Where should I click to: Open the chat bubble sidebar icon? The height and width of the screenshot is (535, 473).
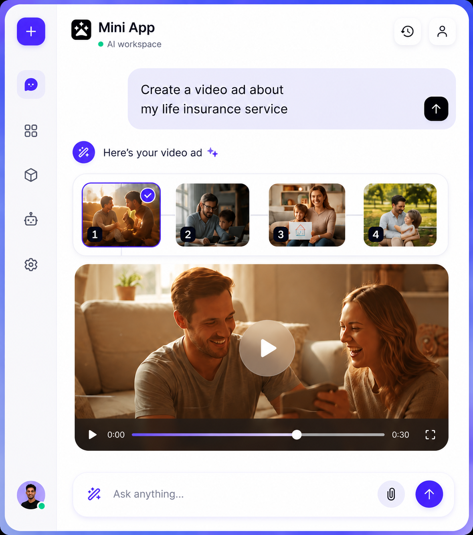point(31,85)
